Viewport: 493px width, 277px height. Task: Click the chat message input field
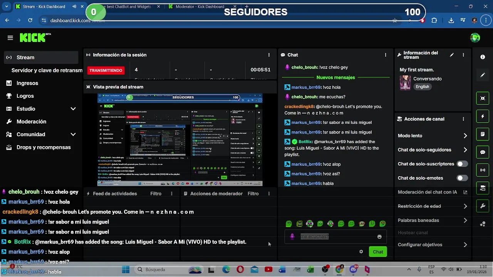(335, 237)
